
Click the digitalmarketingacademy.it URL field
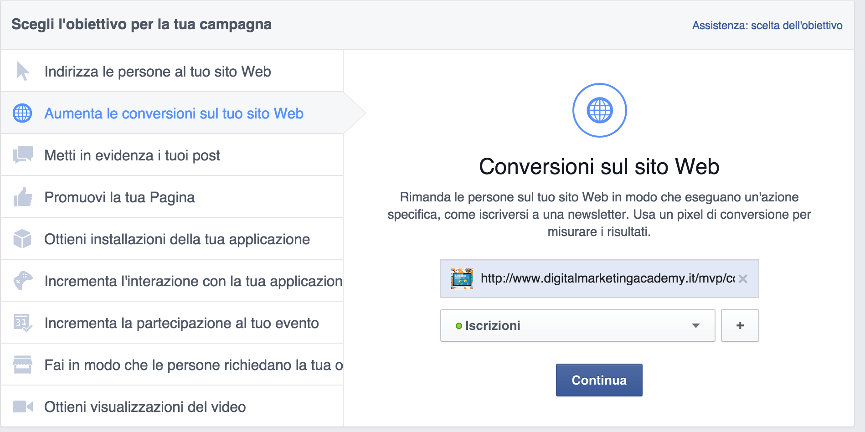point(606,278)
